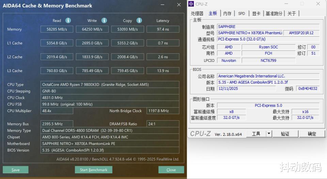Click L3 Cache Copy 759.45 GB/s
This screenshot has width=327, height=179.
click(x=127, y=71)
